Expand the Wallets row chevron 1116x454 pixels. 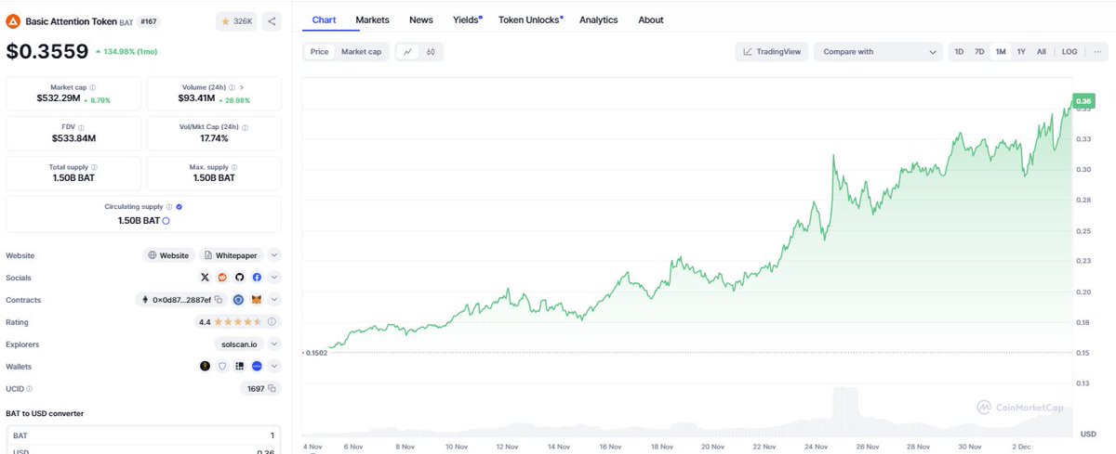274,367
